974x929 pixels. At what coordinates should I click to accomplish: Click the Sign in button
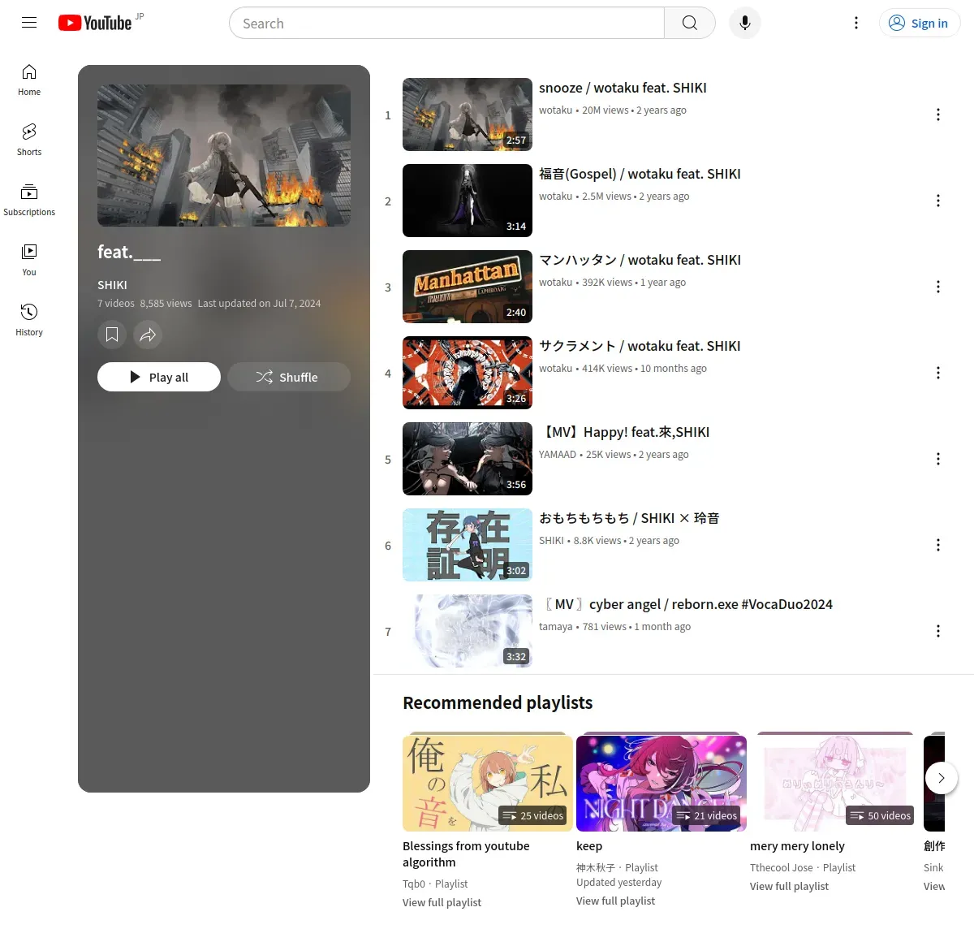tap(920, 23)
